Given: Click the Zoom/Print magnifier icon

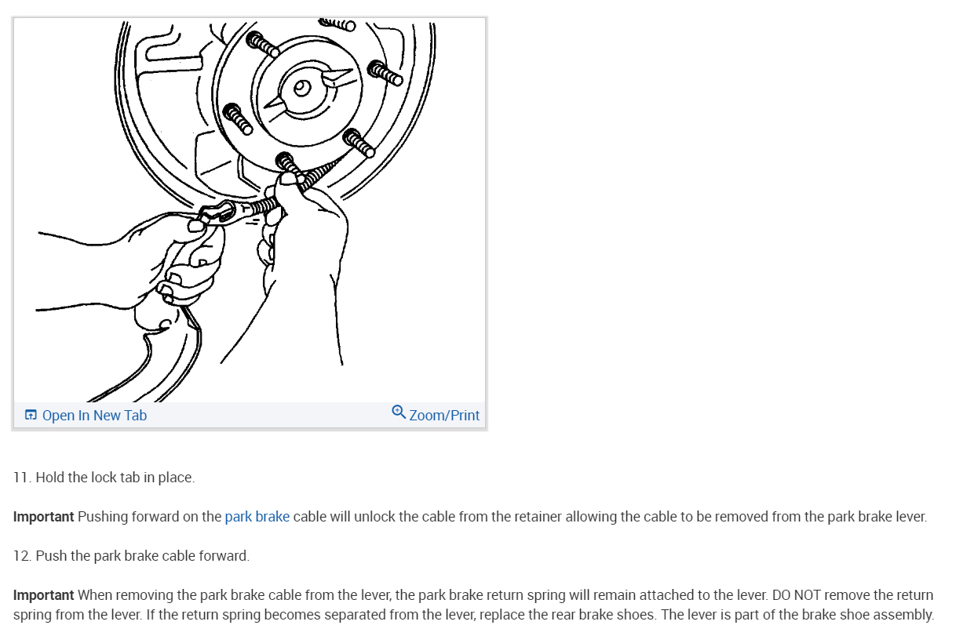Looking at the screenshot, I should click(399, 412).
